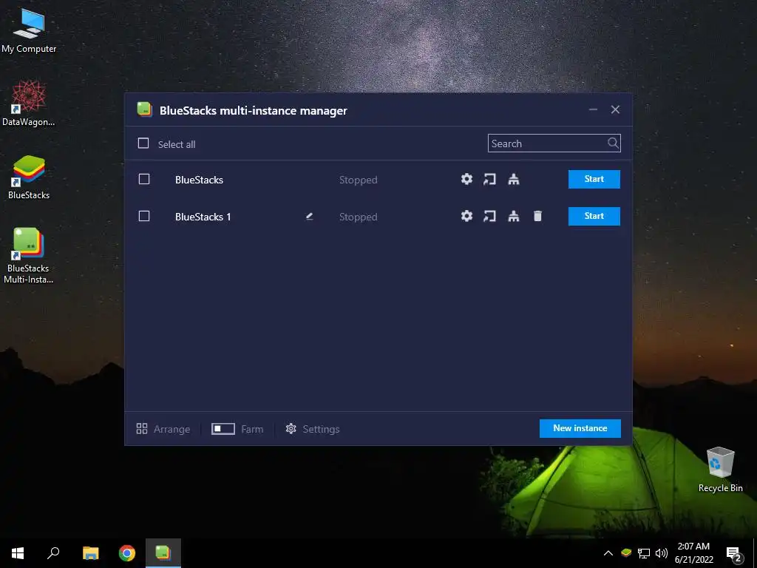757x568 pixels.
Task: Launch Chrome from taskbar
Action: click(x=127, y=553)
